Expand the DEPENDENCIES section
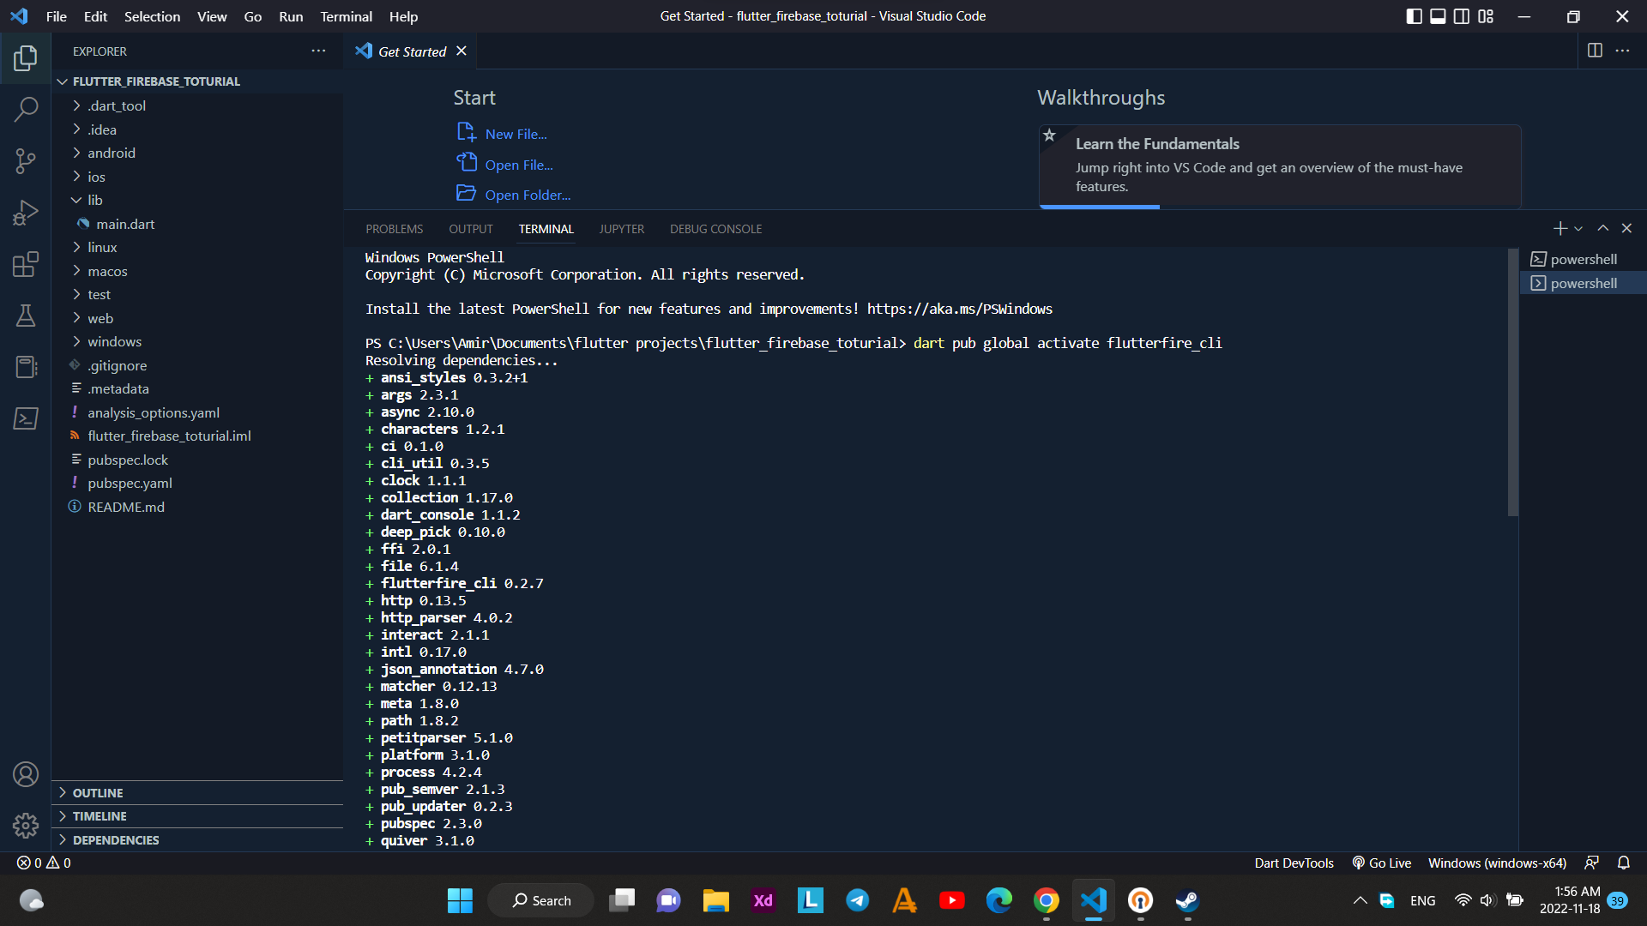 coord(197,840)
